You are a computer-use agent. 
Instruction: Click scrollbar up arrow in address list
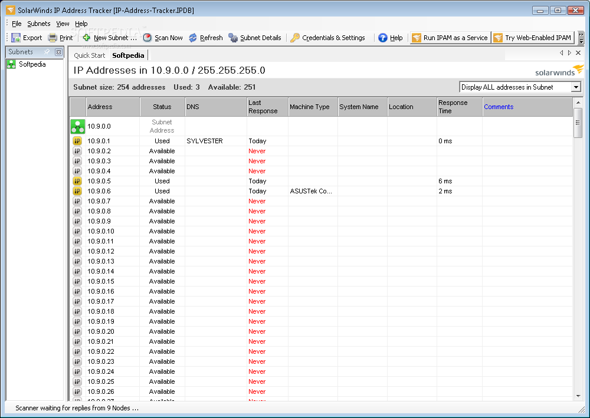[578, 102]
